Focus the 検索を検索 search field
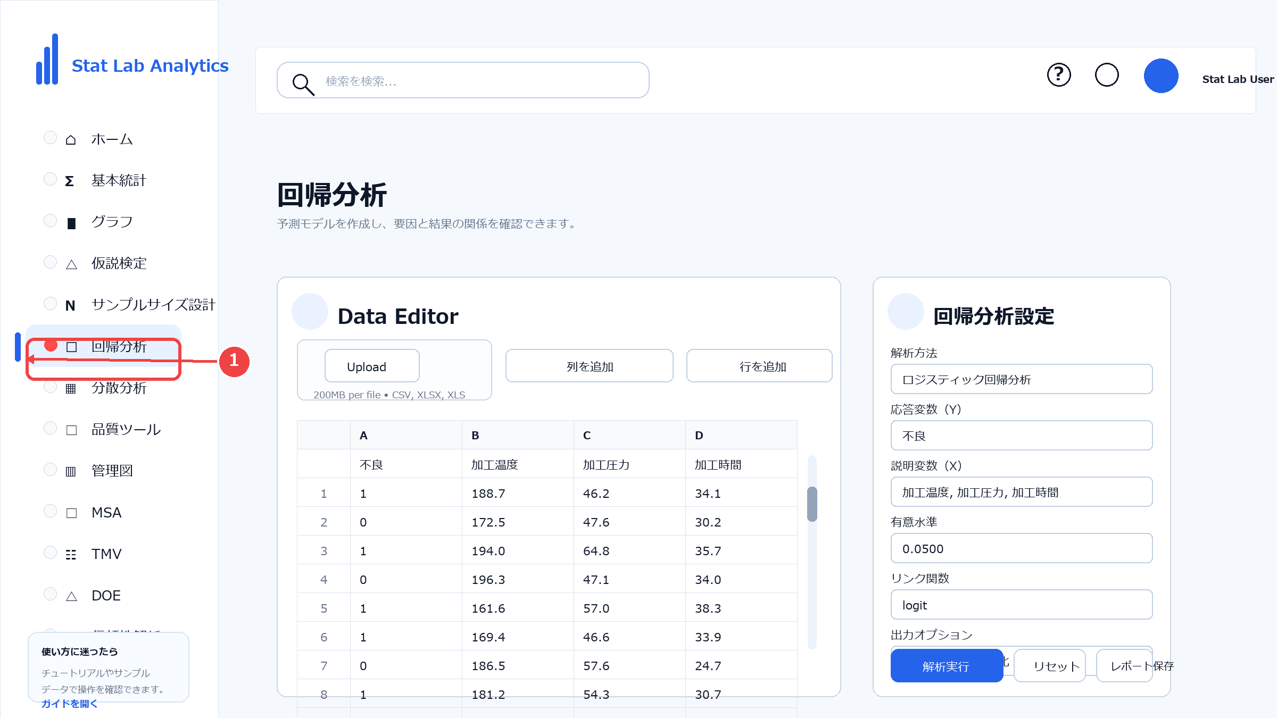The width and height of the screenshot is (1277, 718). pos(463,80)
